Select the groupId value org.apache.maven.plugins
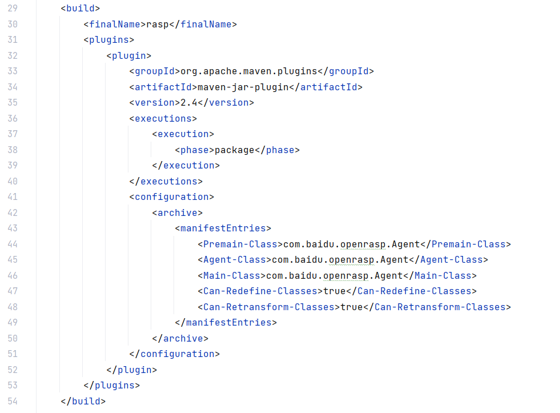Image resolution: width=560 pixels, height=413 pixels. coord(249,71)
